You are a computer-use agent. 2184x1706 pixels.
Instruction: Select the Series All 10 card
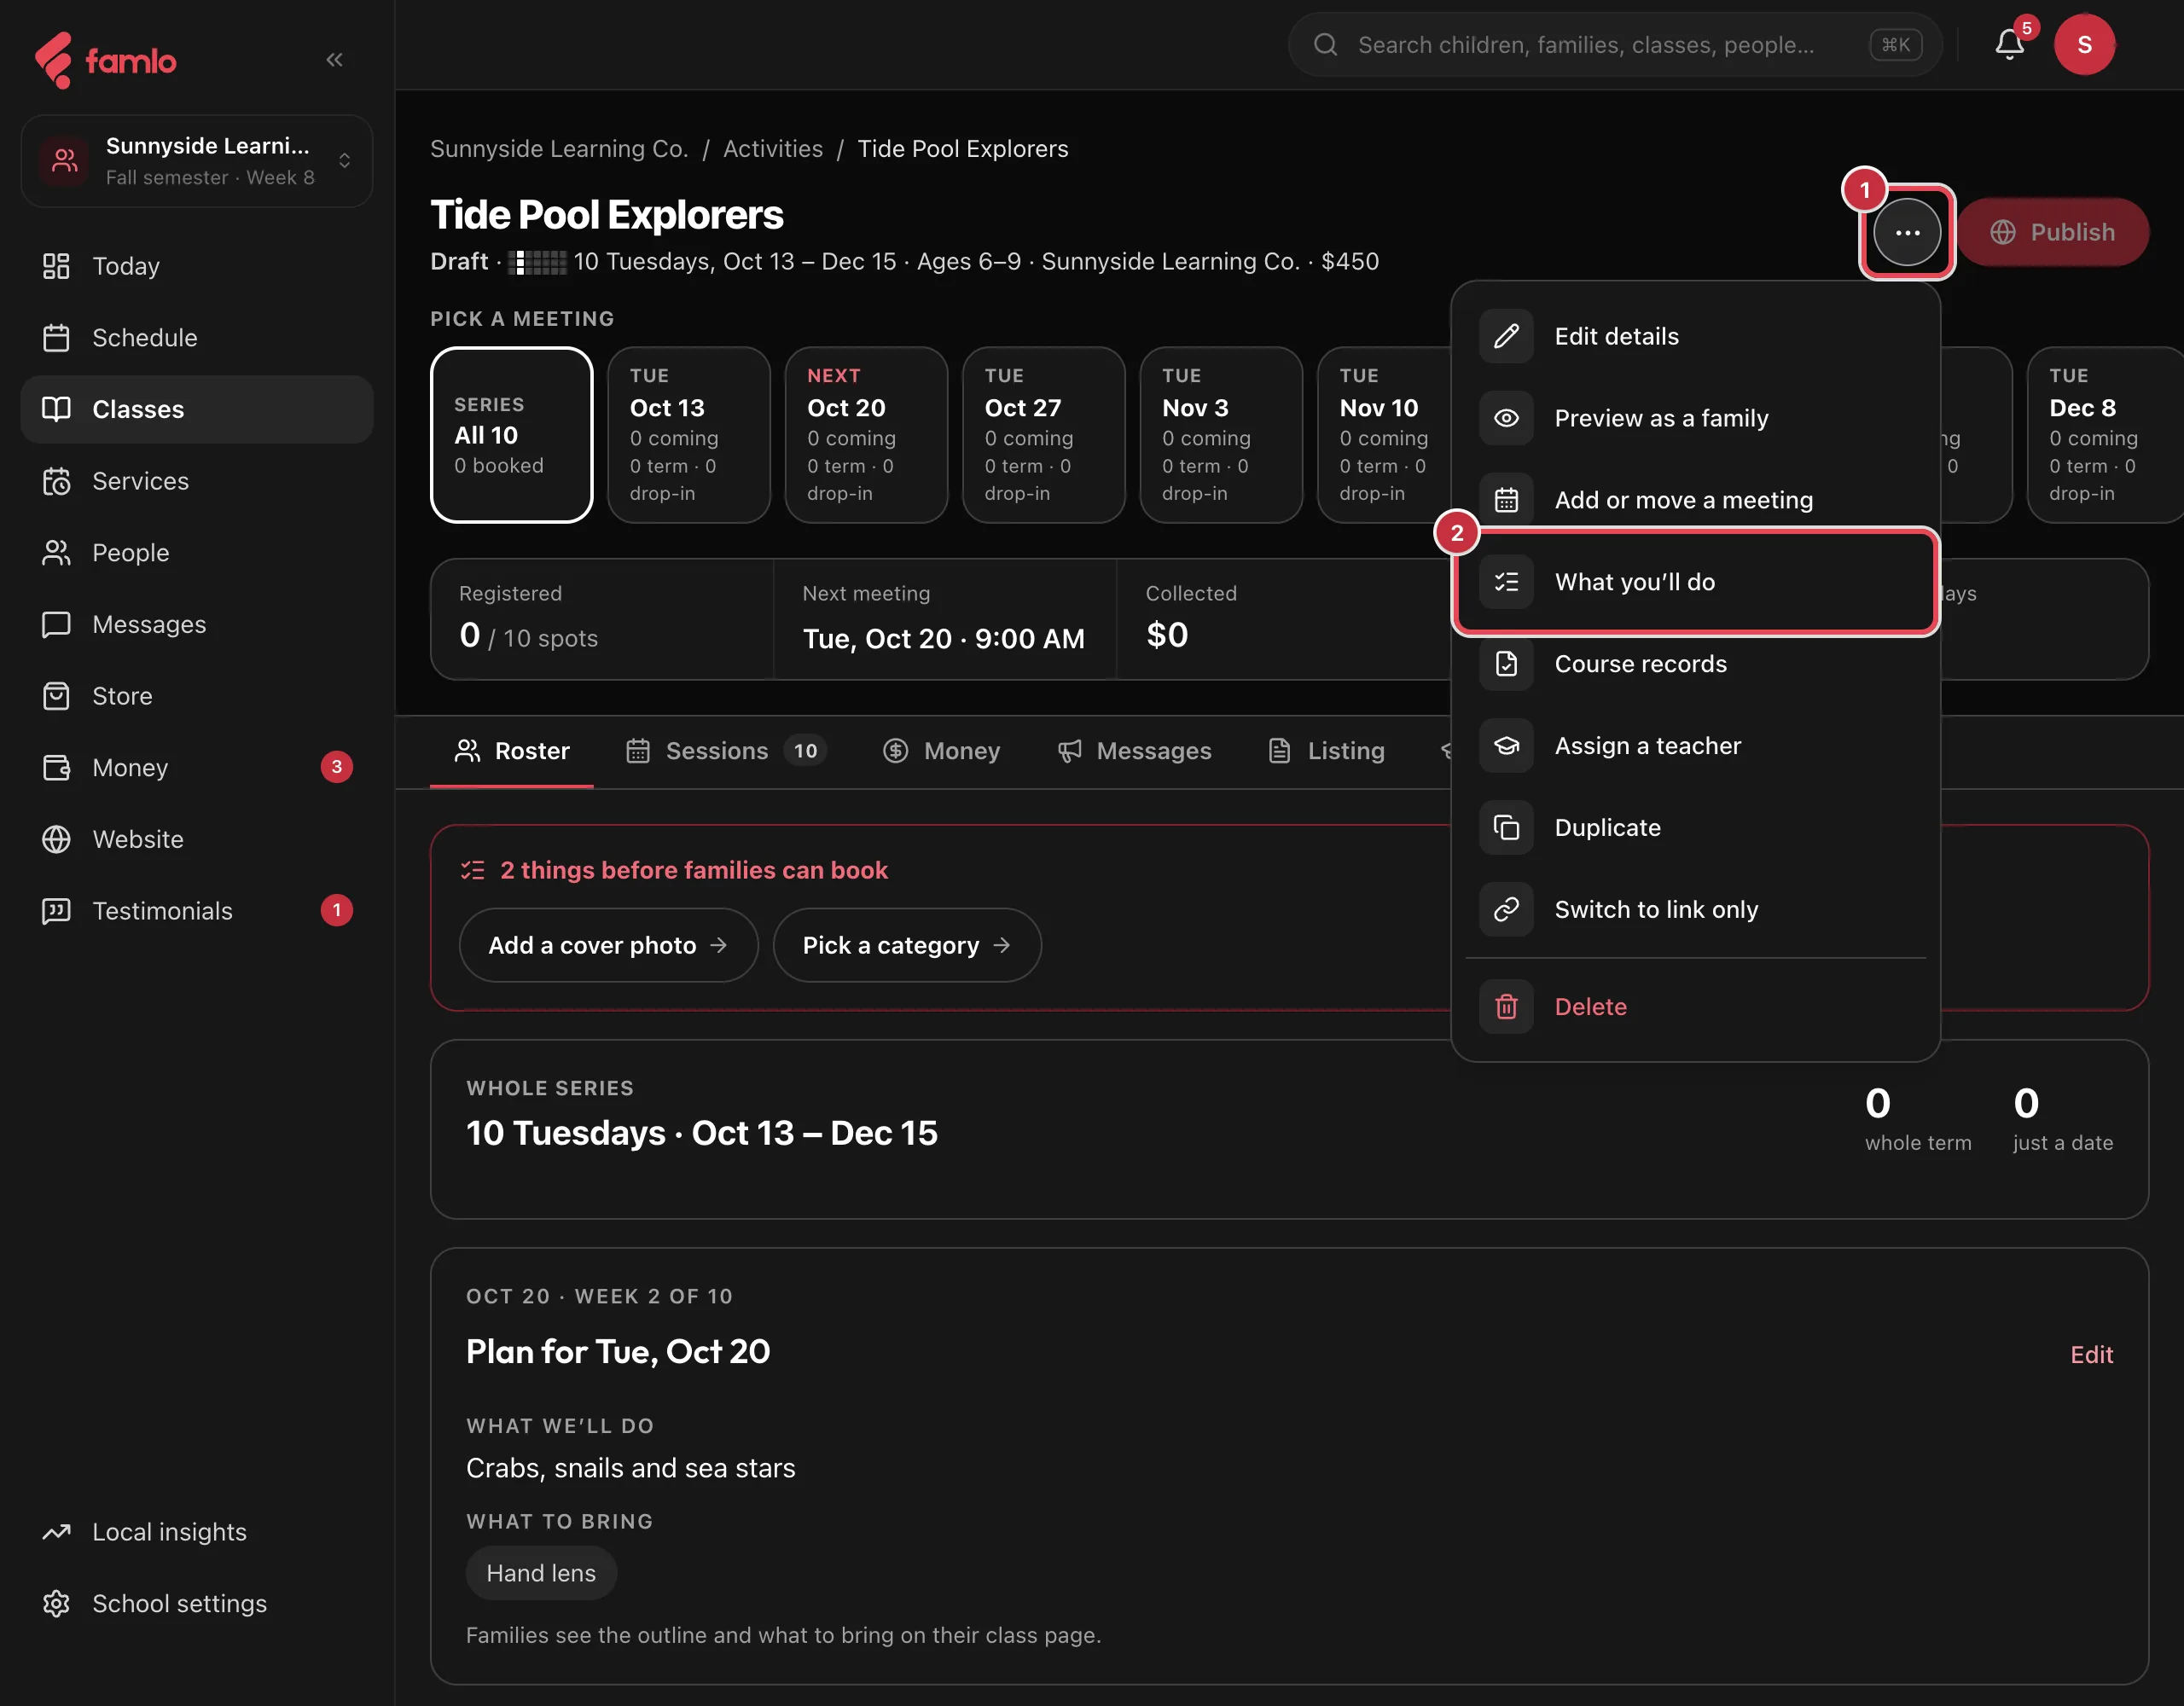coord(511,435)
